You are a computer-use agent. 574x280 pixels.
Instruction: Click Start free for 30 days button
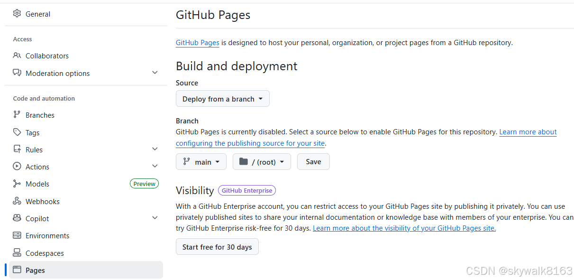pyautogui.click(x=217, y=247)
